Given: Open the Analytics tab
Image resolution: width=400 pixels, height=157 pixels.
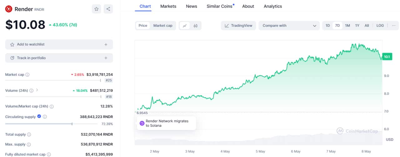Looking at the screenshot, I should (x=273, y=6).
